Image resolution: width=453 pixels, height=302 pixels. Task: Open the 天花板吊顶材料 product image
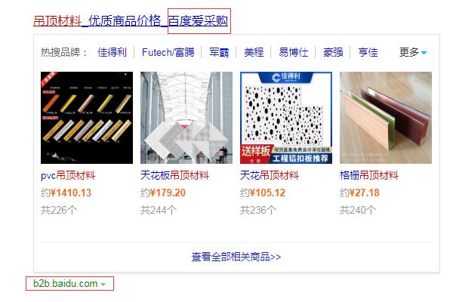point(186,118)
